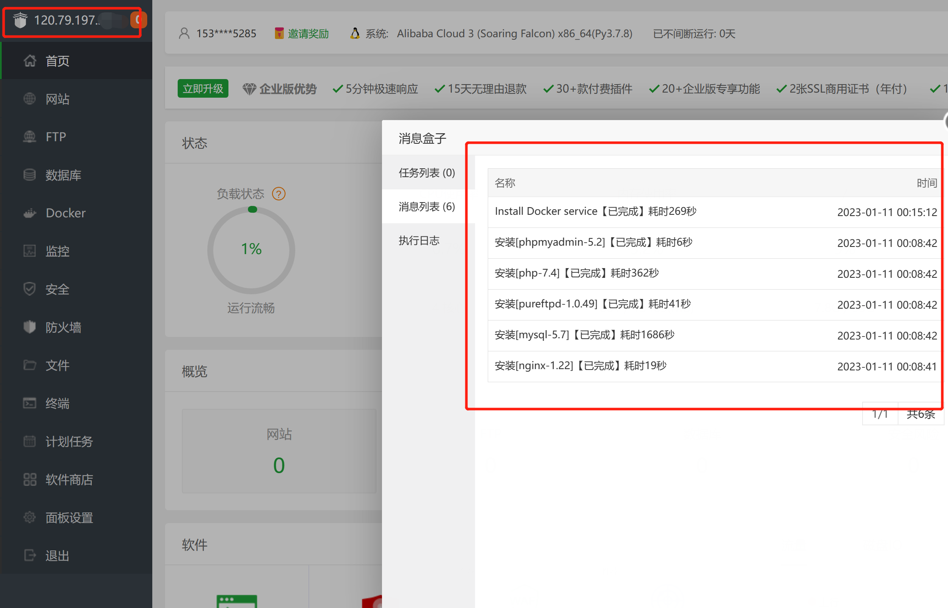
Task: Click the user avatar icon in header
Action: click(x=184, y=33)
